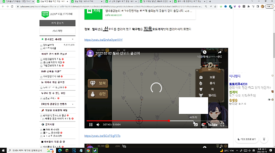This screenshot has width=275, height=153.
Task: Click the dark cafe join button
Action: [57, 23]
